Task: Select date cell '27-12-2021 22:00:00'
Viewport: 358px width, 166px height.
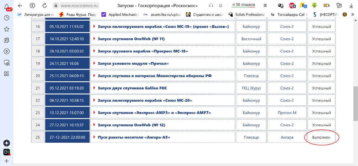Action: point(67,137)
